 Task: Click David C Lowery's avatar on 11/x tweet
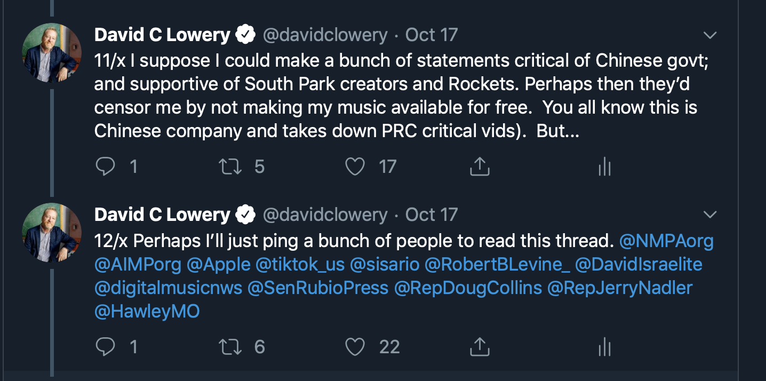click(52, 53)
